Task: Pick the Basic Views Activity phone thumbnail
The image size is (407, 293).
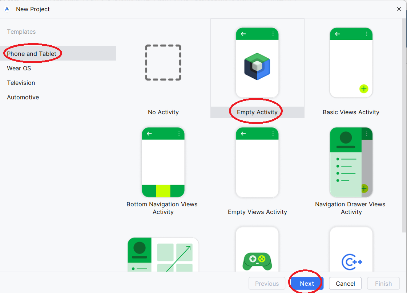Action: (x=351, y=63)
